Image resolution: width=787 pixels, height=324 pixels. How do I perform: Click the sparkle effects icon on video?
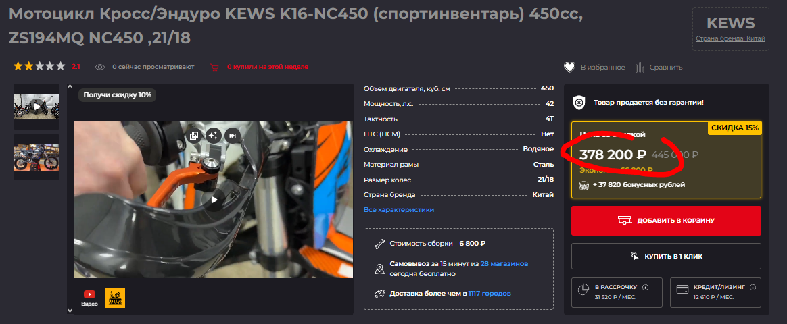[213, 135]
